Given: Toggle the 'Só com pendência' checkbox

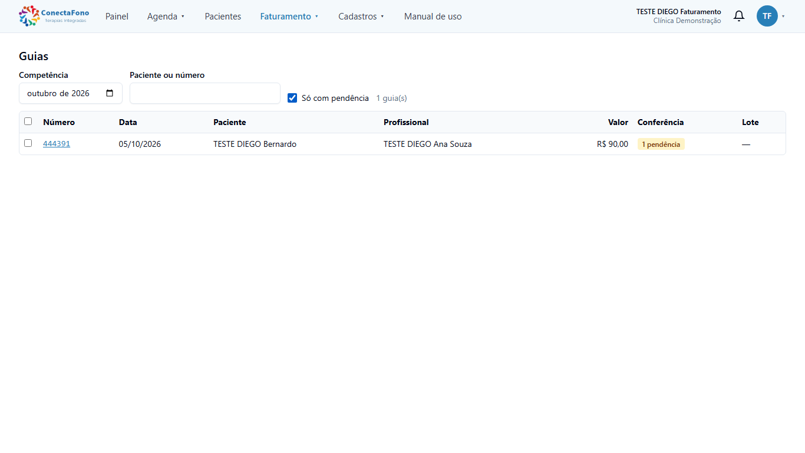Looking at the screenshot, I should point(292,98).
